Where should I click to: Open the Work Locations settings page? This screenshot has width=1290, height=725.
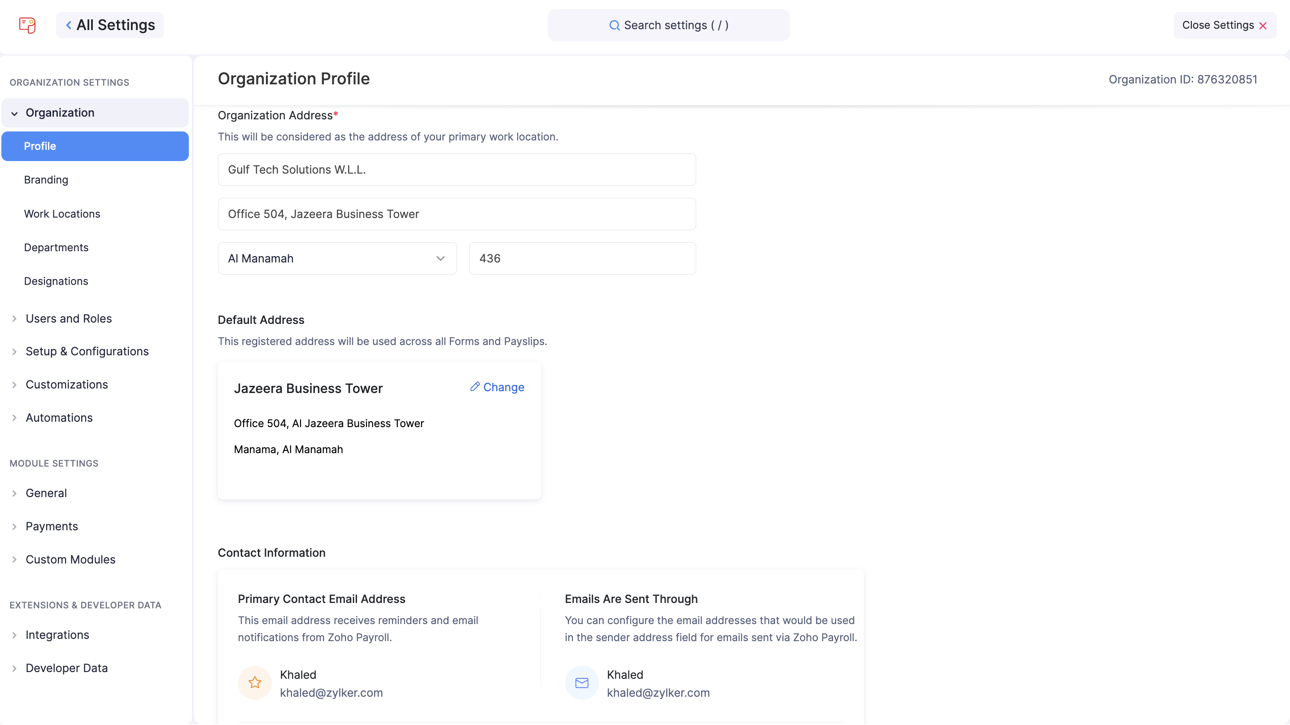pos(61,214)
